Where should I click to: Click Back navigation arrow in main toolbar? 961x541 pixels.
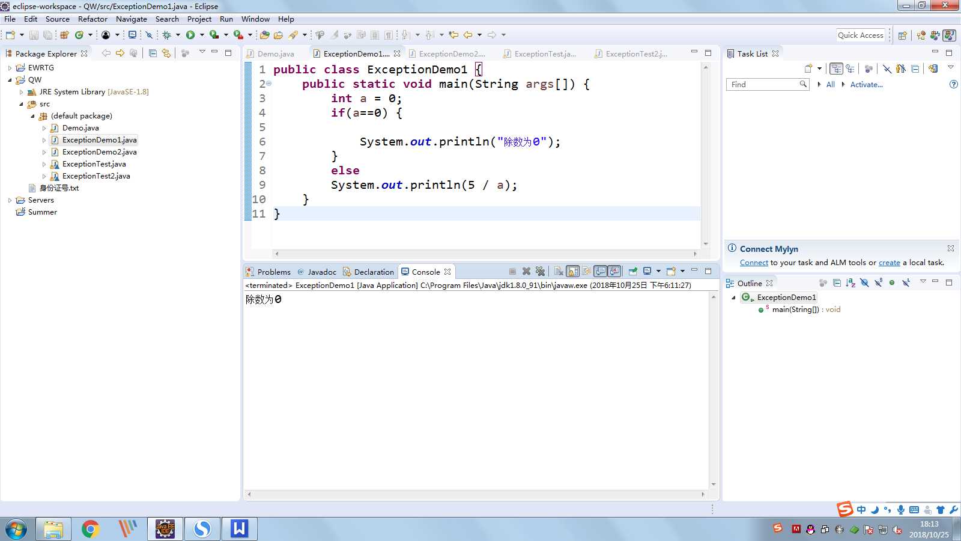coord(468,35)
